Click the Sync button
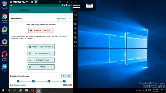Viewport: 166px width, 93px height. 66,76
